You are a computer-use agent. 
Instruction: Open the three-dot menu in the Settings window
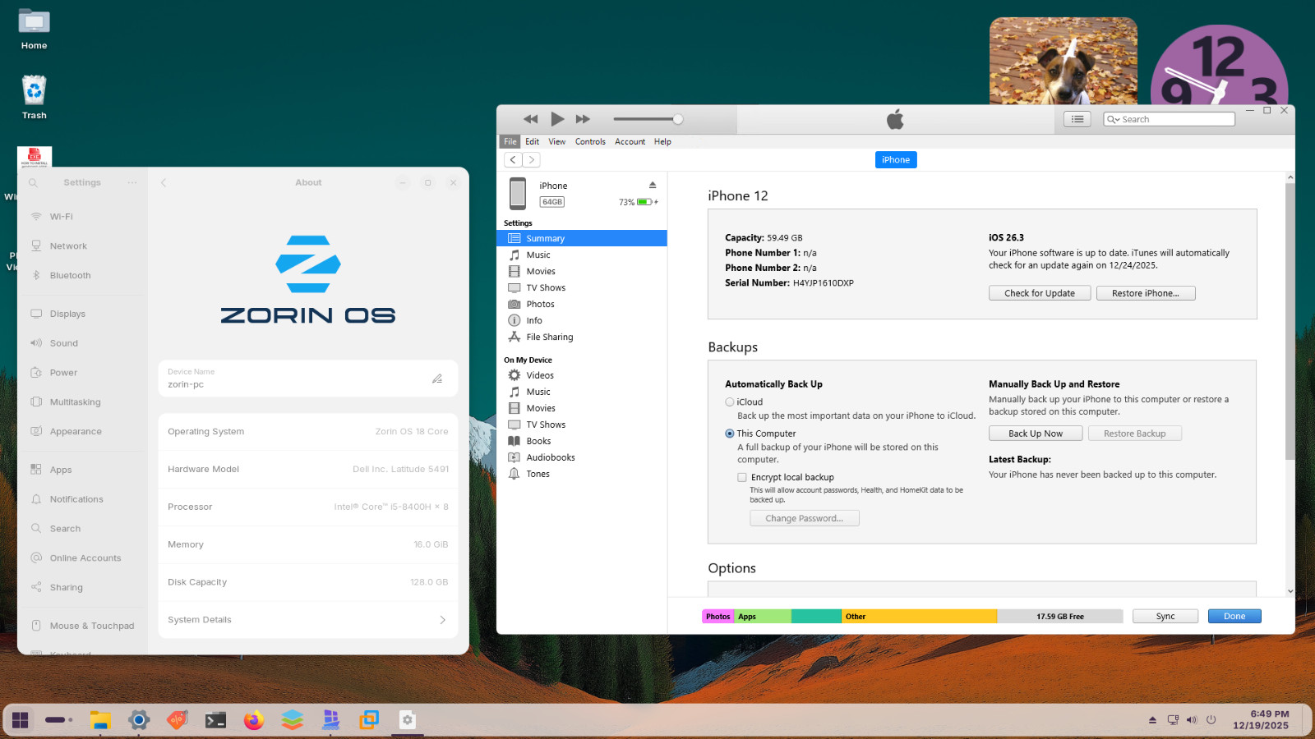[x=132, y=182]
